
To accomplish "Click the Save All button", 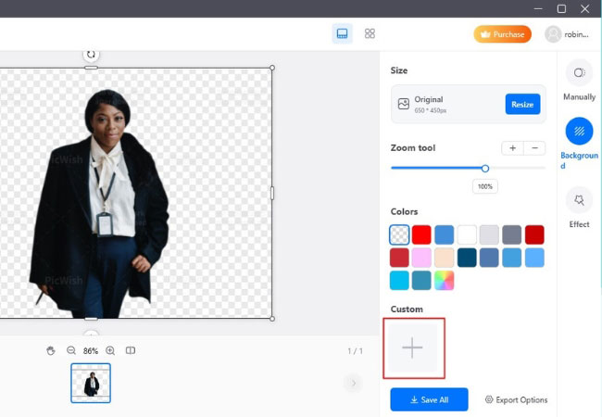I will click(429, 399).
